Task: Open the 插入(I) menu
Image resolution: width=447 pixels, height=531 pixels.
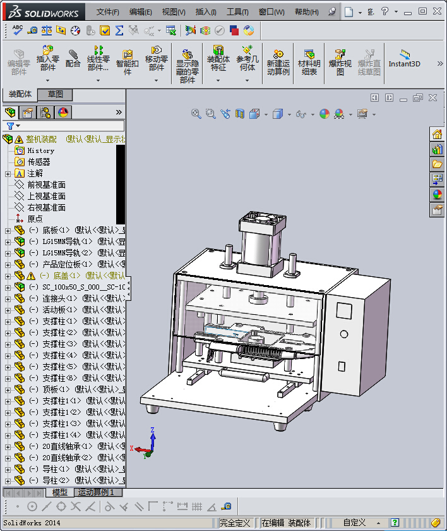Action: (206, 12)
